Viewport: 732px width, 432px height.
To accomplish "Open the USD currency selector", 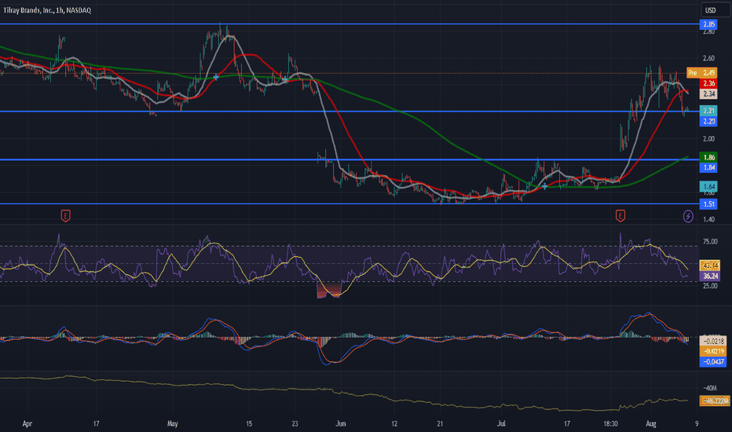I will click(715, 9).
